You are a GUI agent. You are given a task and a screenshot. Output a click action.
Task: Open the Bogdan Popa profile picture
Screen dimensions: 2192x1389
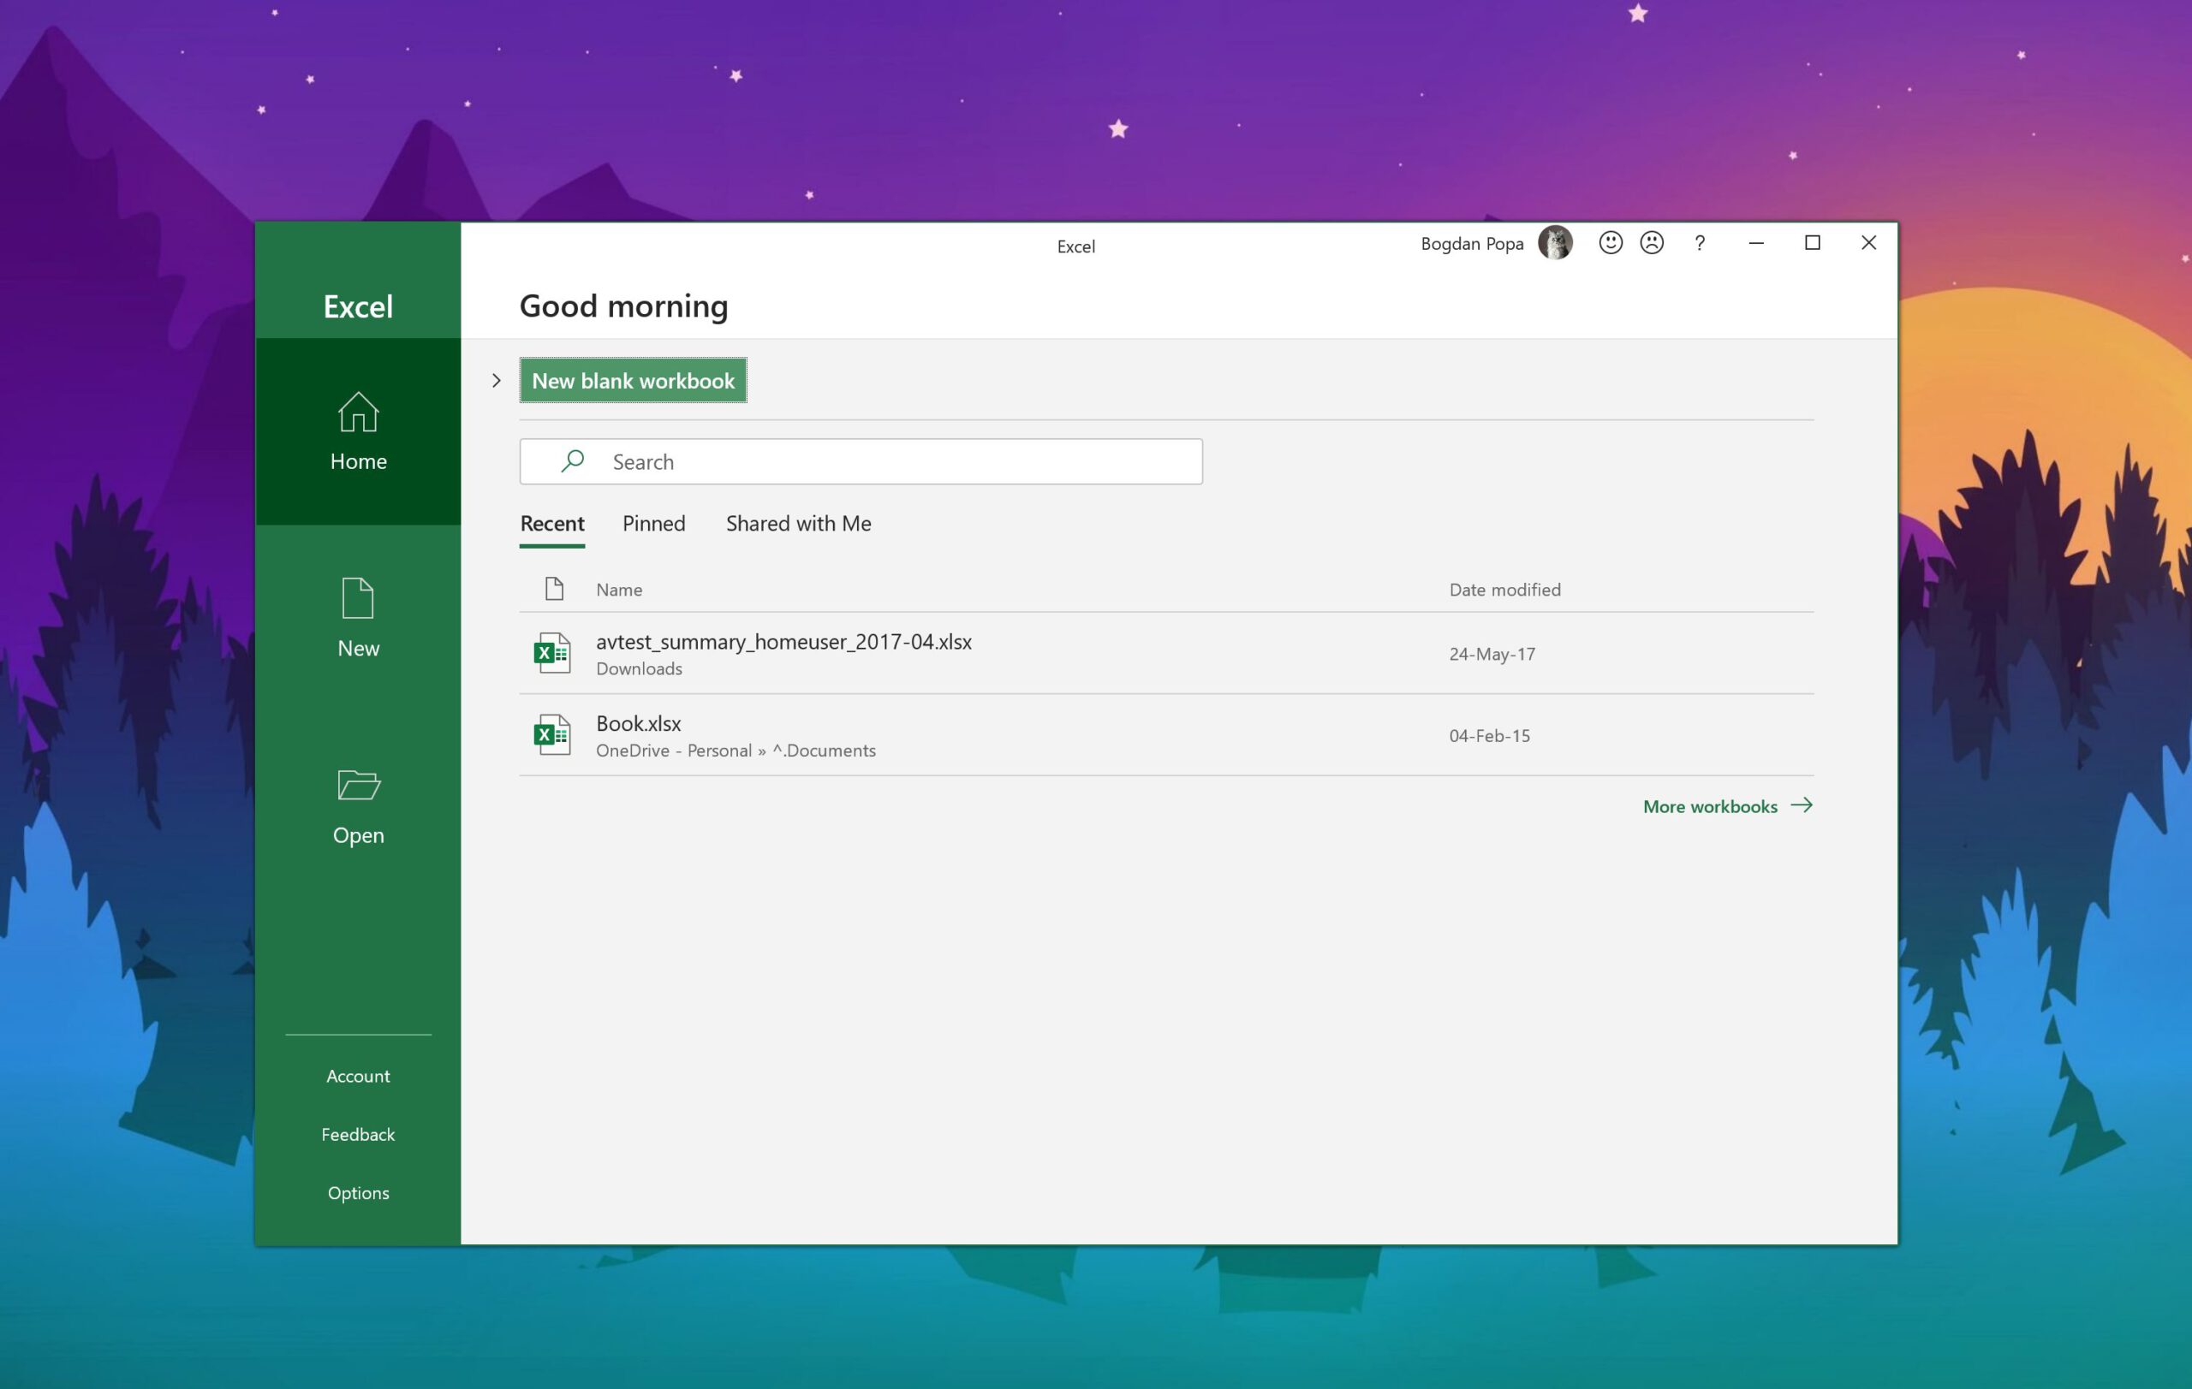click(x=1555, y=243)
